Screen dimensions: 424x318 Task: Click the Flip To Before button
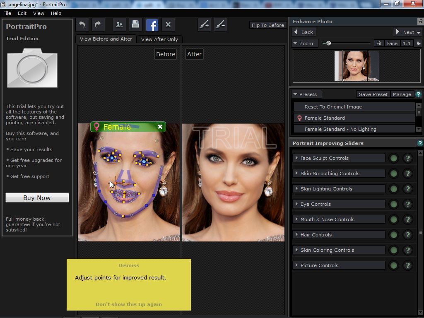(x=268, y=25)
